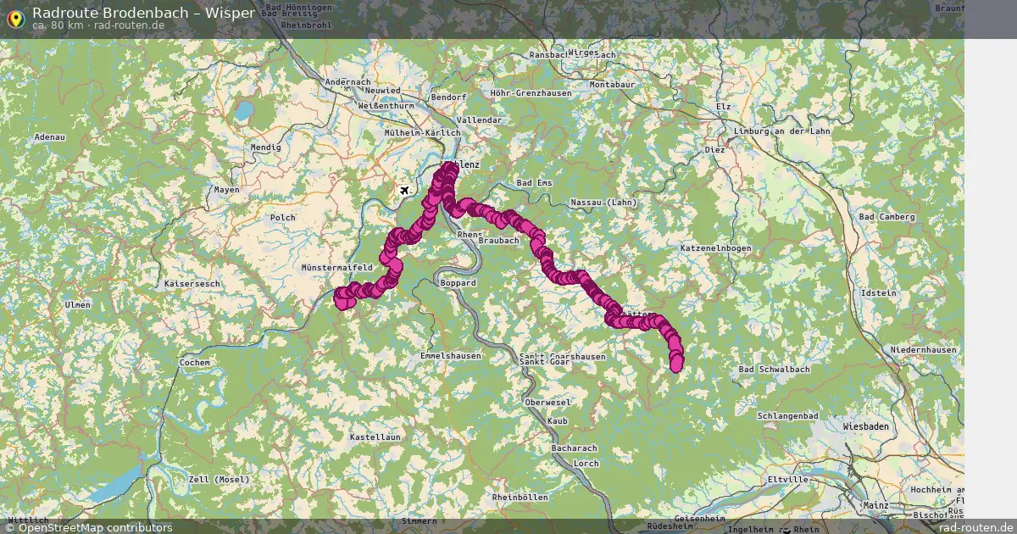
Task: Click the Höhr-Grenzhausen label
Action: [531, 93]
